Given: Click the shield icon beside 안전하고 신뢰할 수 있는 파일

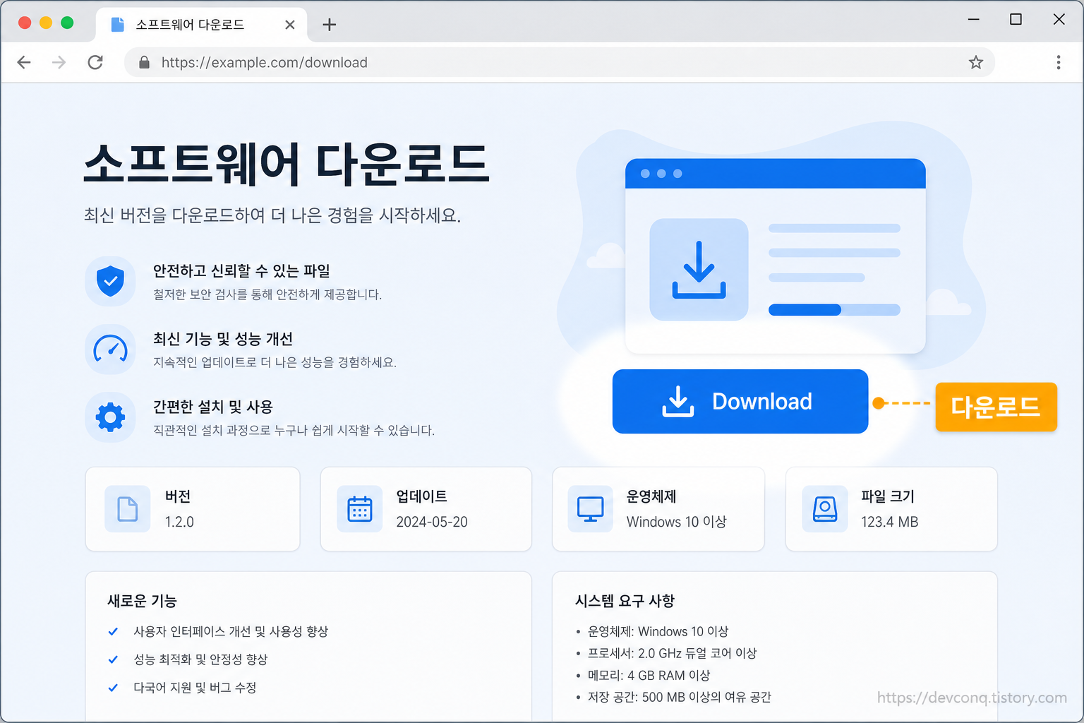Looking at the screenshot, I should click(110, 281).
